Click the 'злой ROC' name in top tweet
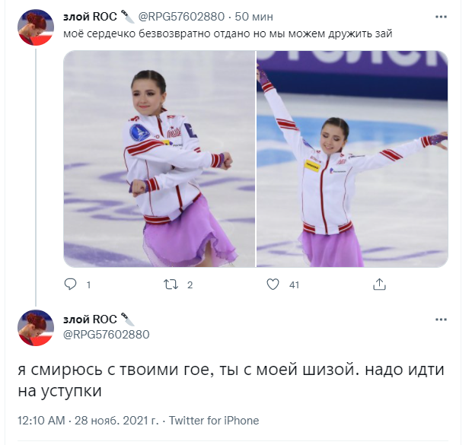The height and width of the screenshot is (445, 472). tap(90, 17)
